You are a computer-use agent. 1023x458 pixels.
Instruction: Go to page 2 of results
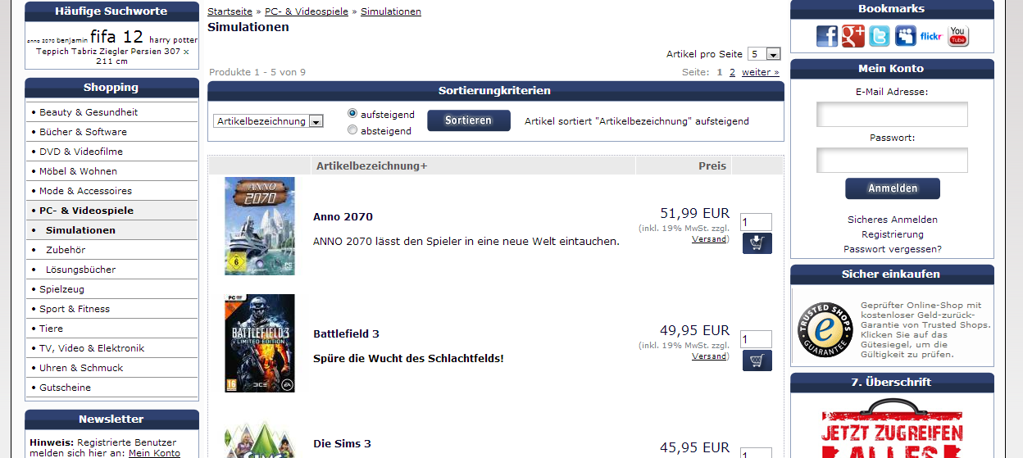coord(733,72)
